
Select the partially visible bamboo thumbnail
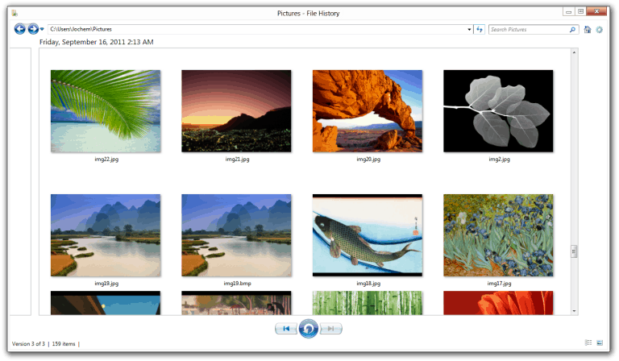[x=368, y=303]
